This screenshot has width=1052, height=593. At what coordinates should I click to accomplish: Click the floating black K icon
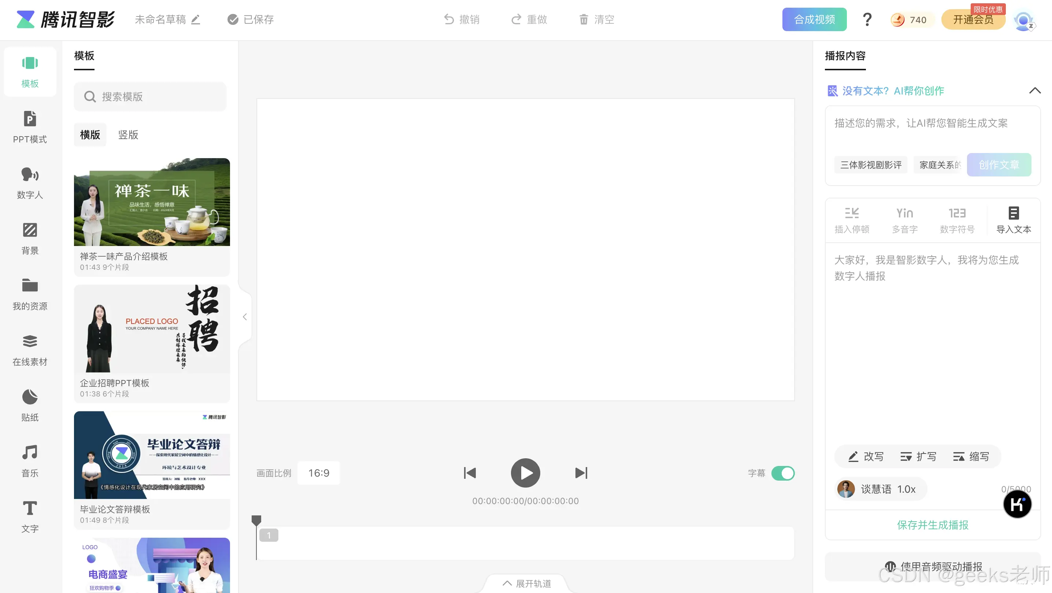point(1017,504)
